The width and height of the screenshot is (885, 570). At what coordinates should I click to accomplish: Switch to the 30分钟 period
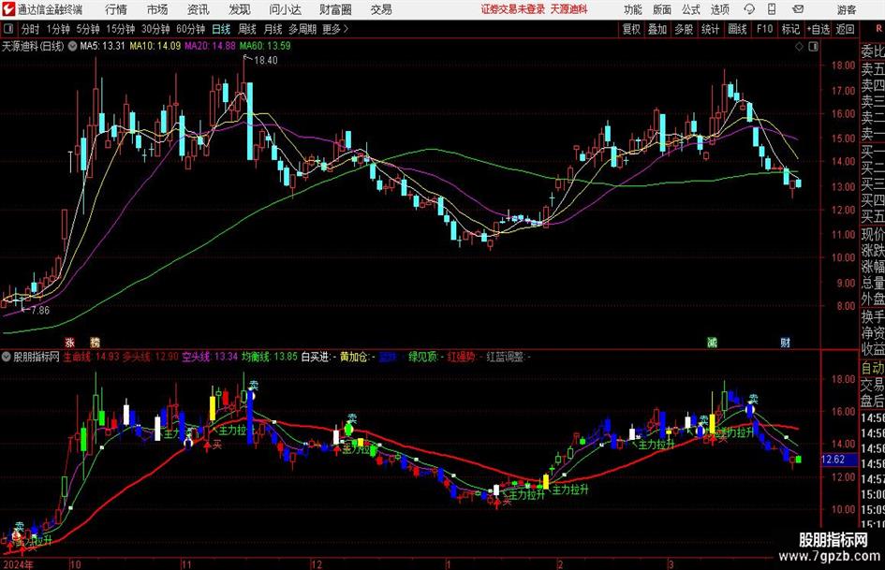tap(155, 29)
